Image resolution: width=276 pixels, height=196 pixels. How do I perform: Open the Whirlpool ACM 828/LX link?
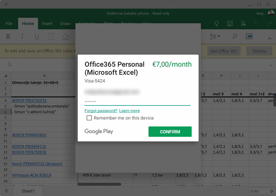(32, 175)
